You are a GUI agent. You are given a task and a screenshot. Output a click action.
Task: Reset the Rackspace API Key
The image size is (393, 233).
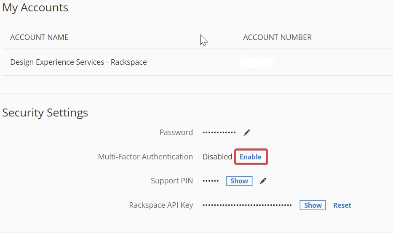tap(342, 205)
